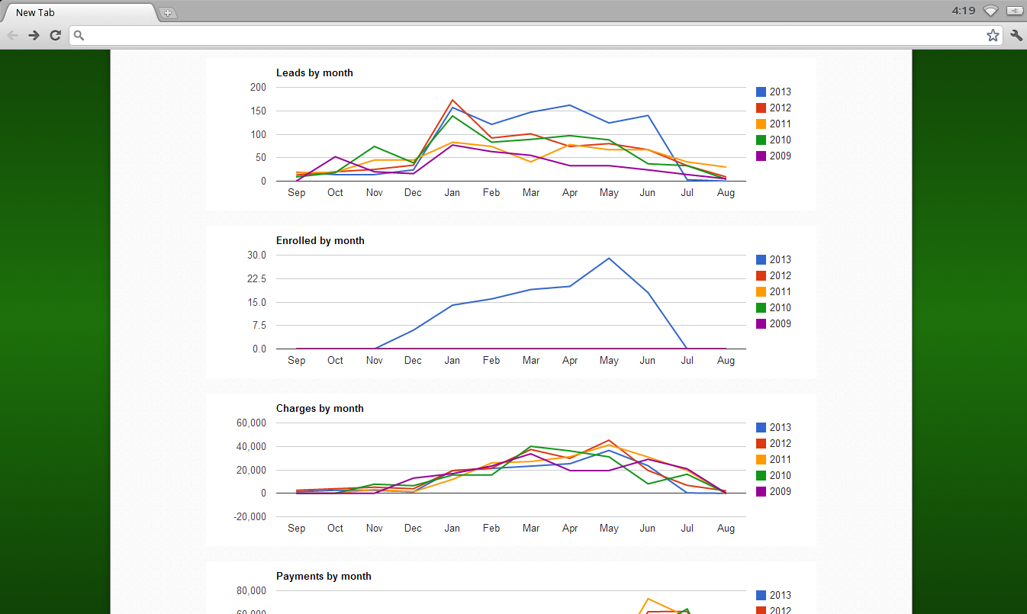The image size is (1027, 614).
Task: Click the 2013 swatch in Payments legend
Action: [761, 595]
